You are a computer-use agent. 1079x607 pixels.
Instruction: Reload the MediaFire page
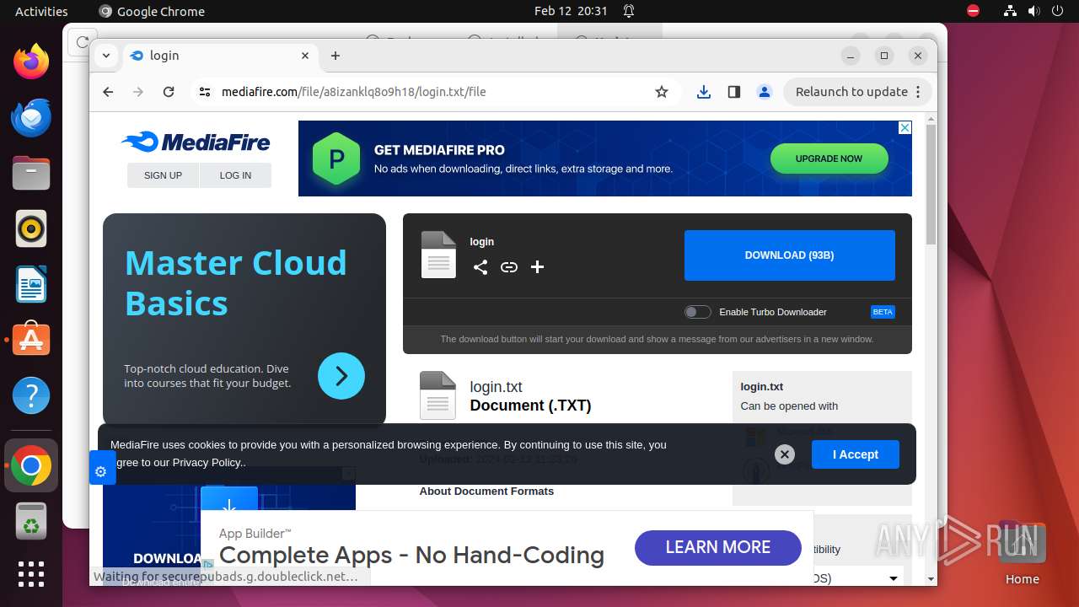click(x=169, y=92)
